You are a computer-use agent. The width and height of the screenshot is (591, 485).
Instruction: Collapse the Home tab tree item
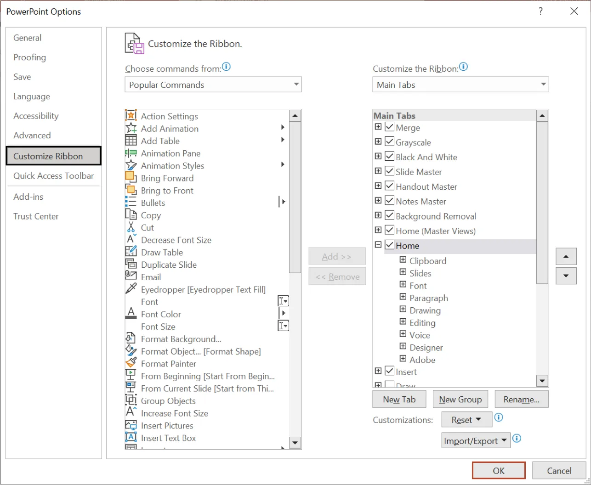point(378,245)
